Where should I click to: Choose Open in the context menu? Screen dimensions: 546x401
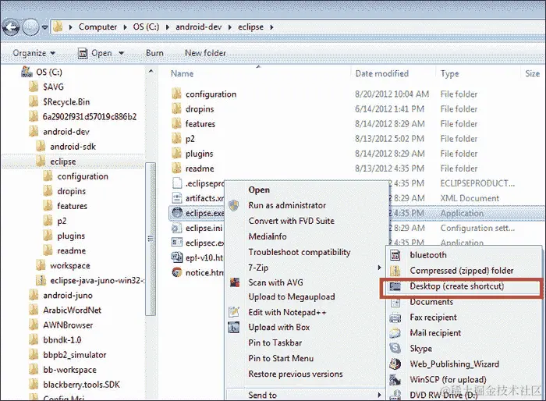tap(259, 190)
